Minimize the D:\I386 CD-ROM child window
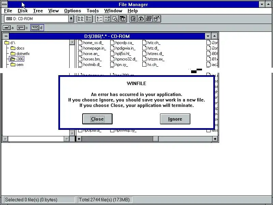The image size is (273, 205). click(x=208, y=36)
